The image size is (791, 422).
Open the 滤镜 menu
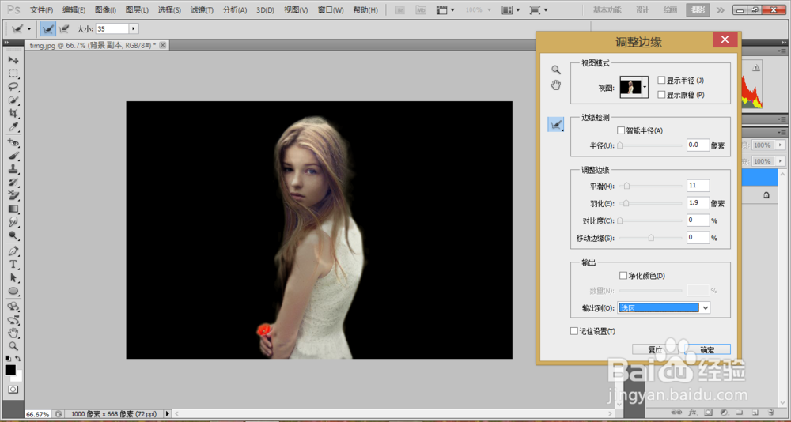tap(202, 10)
